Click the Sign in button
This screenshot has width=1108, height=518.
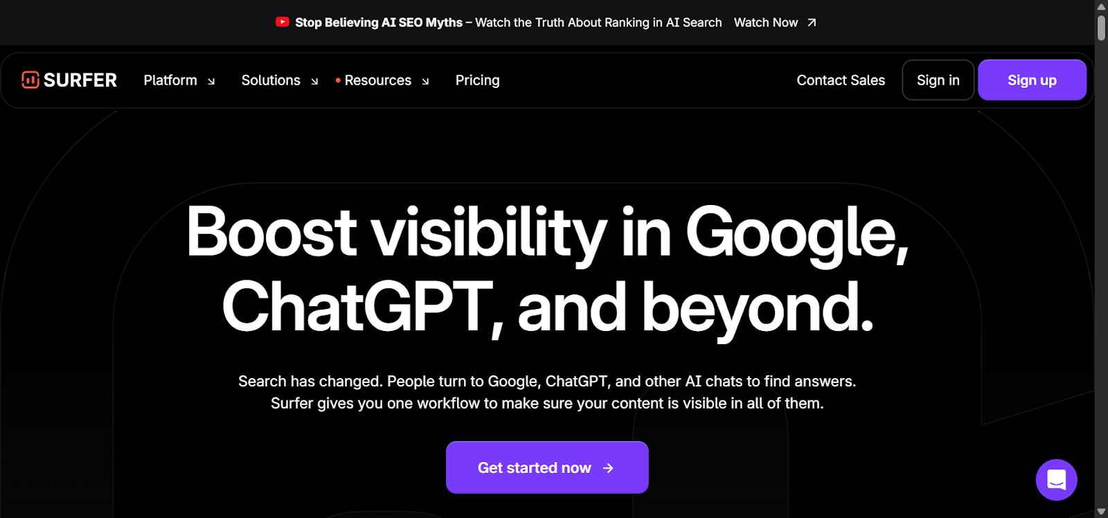tap(938, 80)
